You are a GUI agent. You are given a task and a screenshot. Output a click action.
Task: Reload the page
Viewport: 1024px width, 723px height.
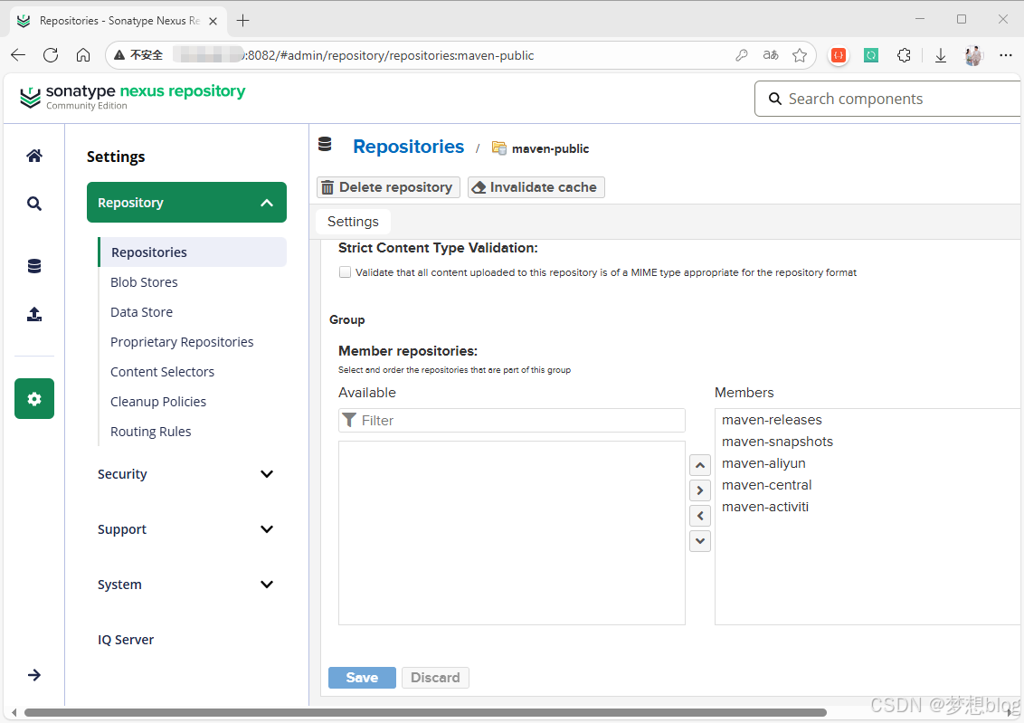[51, 55]
